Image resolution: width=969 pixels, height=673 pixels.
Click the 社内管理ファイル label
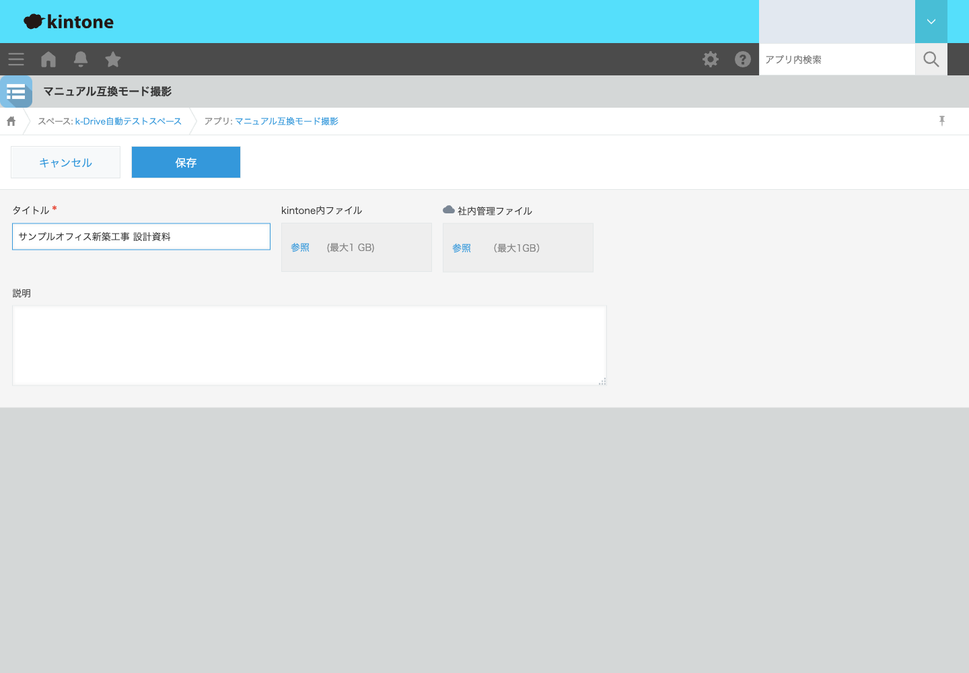coord(495,211)
